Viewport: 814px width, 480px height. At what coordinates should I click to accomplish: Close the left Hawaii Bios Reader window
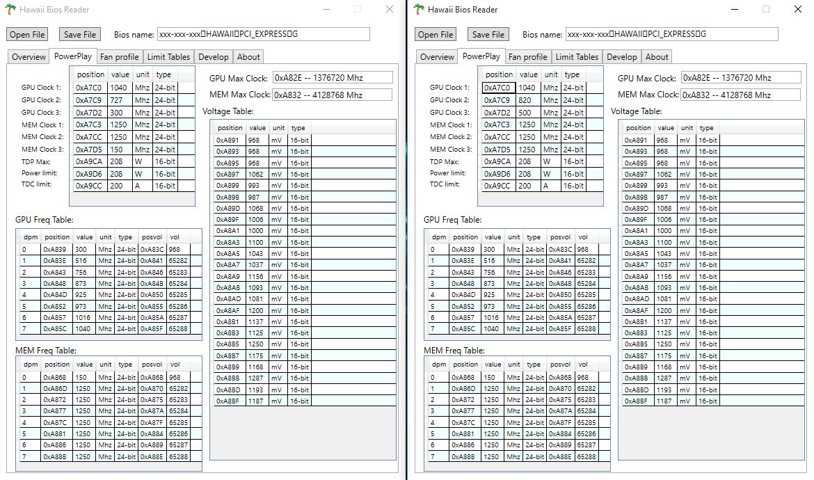click(390, 10)
